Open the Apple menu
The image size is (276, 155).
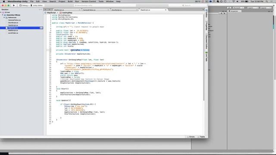click(4, 1)
